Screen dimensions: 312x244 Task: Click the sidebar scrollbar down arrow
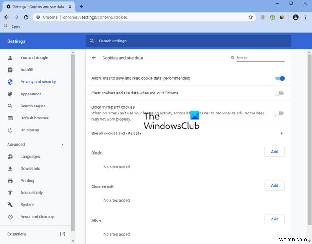click(x=73, y=241)
